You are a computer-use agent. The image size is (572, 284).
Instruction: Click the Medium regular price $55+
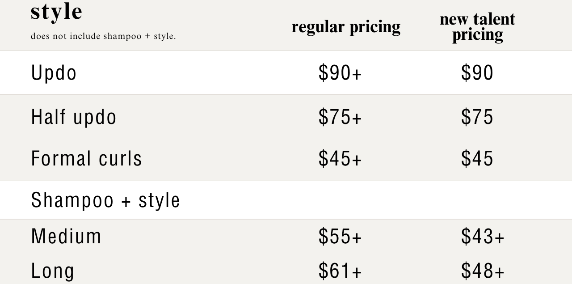click(x=340, y=236)
